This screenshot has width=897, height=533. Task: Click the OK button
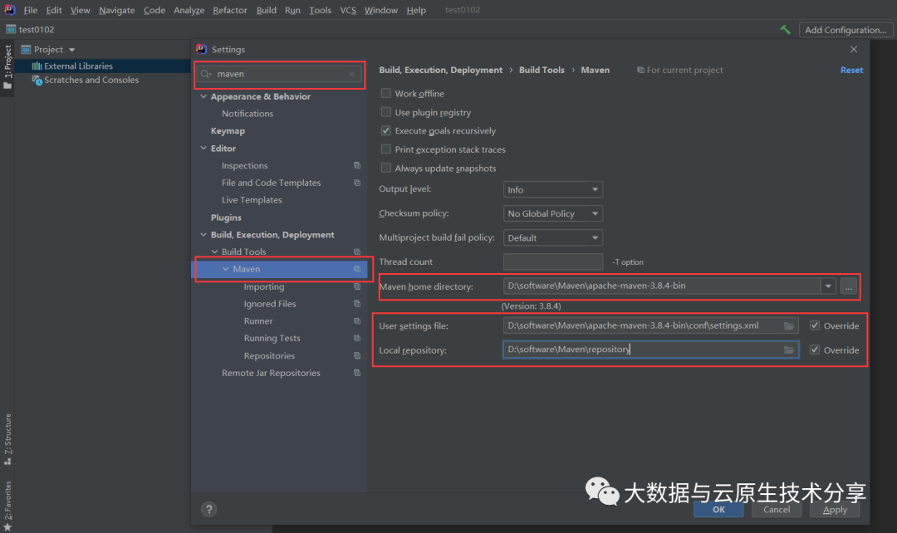pyautogui.click(x=718, y=509)
